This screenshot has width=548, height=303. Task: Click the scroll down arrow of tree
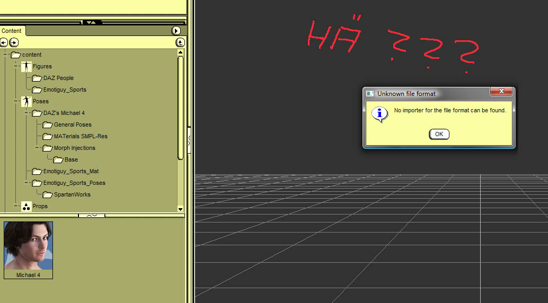tap(180, 209)
